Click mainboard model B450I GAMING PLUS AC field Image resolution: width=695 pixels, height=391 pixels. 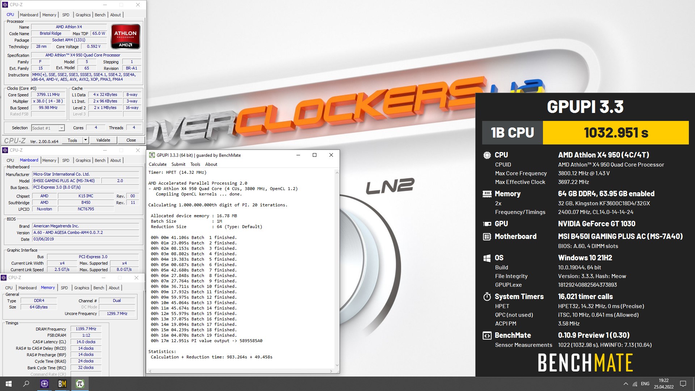tap(66, 181)
